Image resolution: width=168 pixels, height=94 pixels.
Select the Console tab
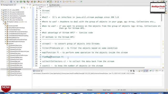click(x=38, y=71)
